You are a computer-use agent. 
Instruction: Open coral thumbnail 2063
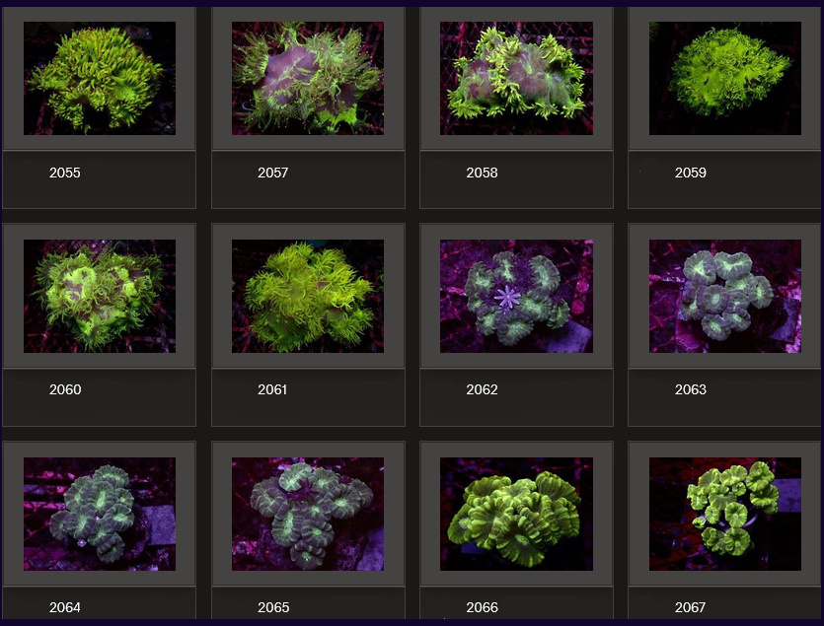[x=725, y=296]
